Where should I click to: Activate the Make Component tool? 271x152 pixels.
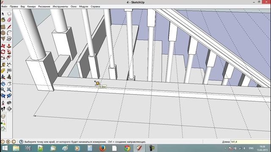pyautogui.click(x=9, y=14)
